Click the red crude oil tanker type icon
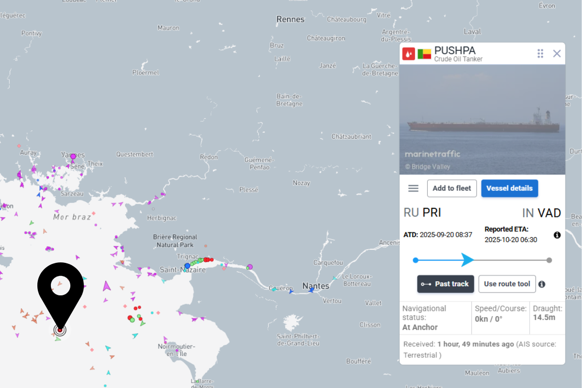This screenshot has width=582, height=388. click(408, 54)
